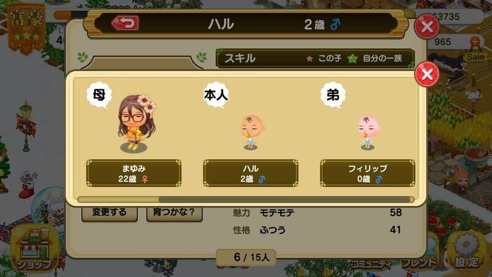Open まゆみ 22歳 name plate
492x277 pixels.
point(133,173)
